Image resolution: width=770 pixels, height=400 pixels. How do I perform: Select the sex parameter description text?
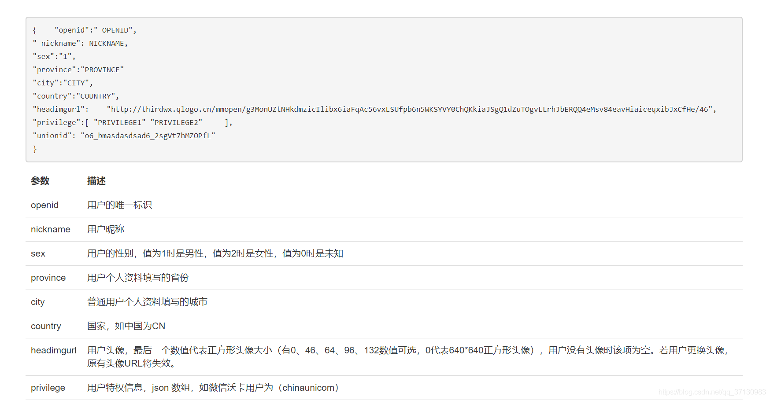[x=215, y=253]
